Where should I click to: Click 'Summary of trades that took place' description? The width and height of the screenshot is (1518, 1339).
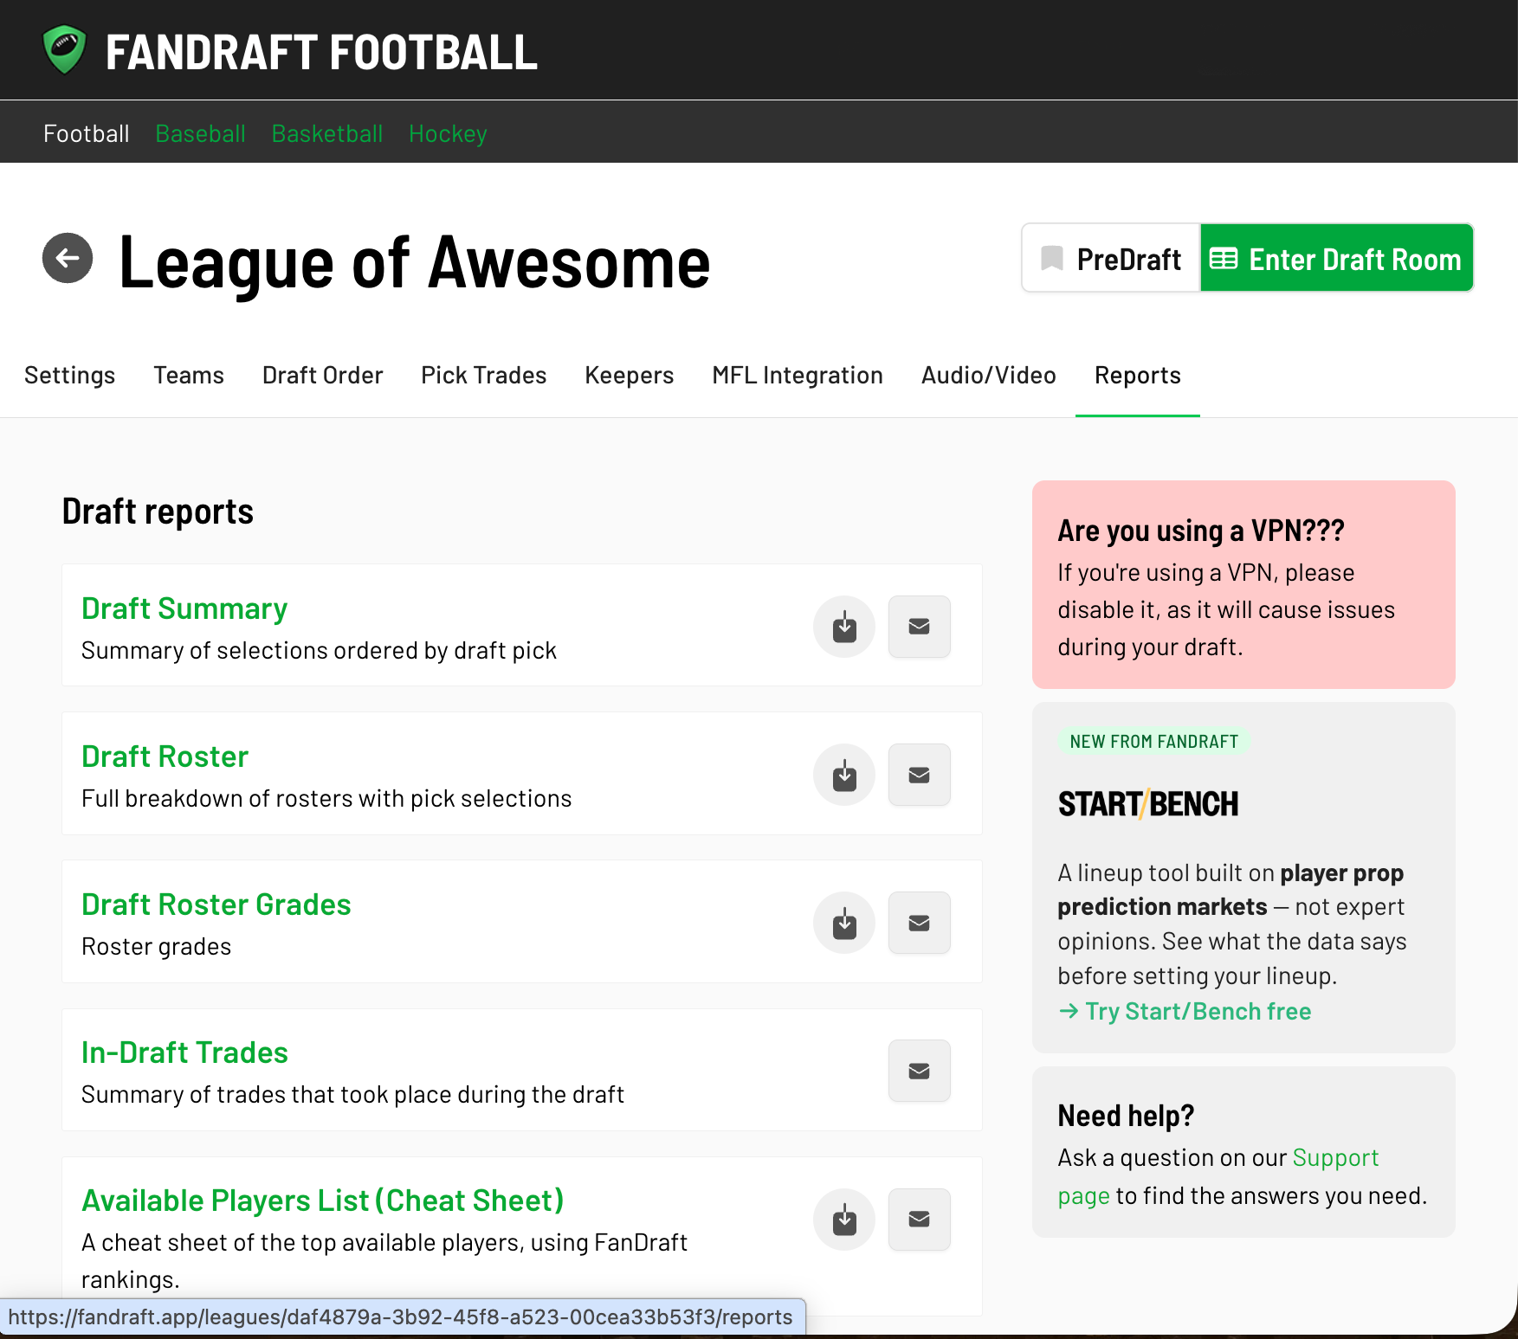click(x=352, y=1095)
